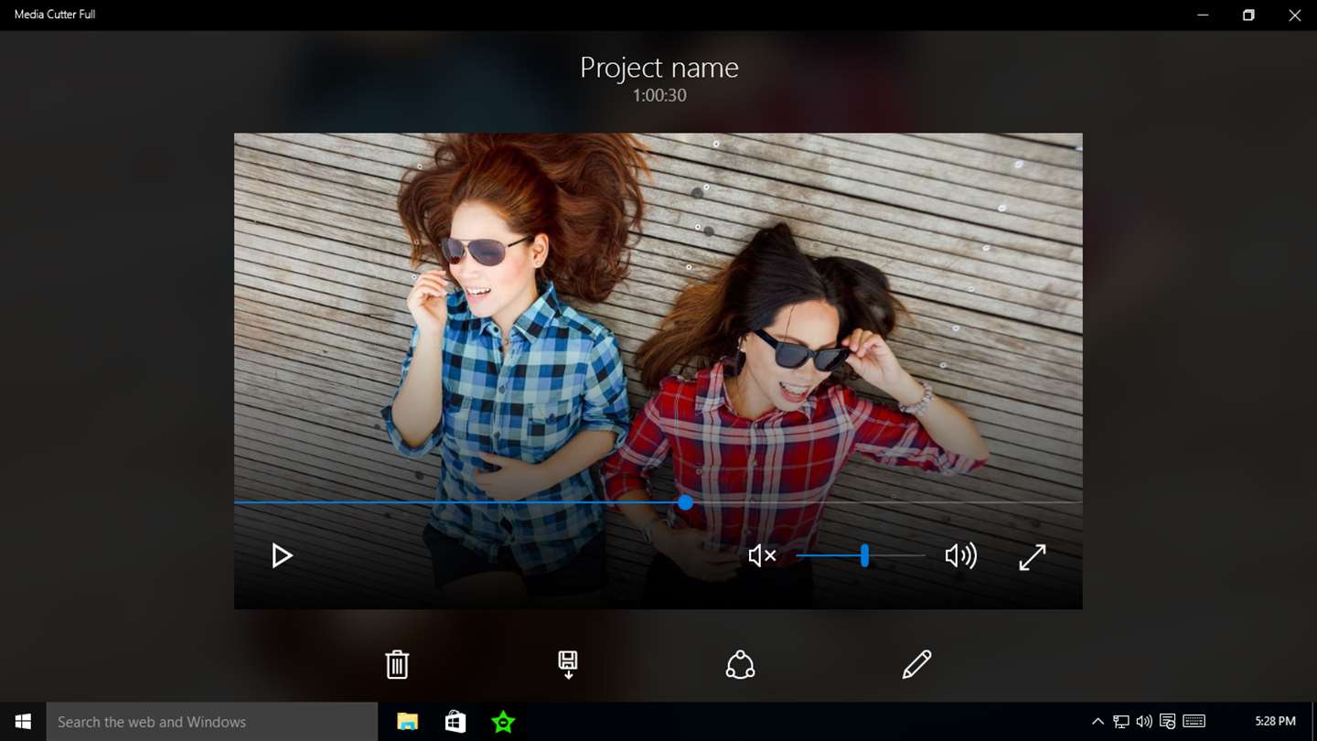
Task: Play the video preview
Action: [282, 555]
